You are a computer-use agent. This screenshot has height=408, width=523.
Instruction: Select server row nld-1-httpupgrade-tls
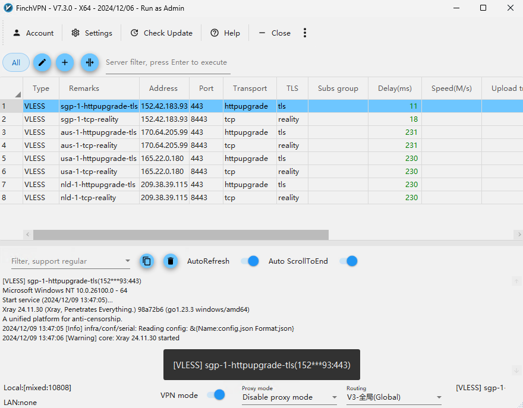(x=261, y=184)
